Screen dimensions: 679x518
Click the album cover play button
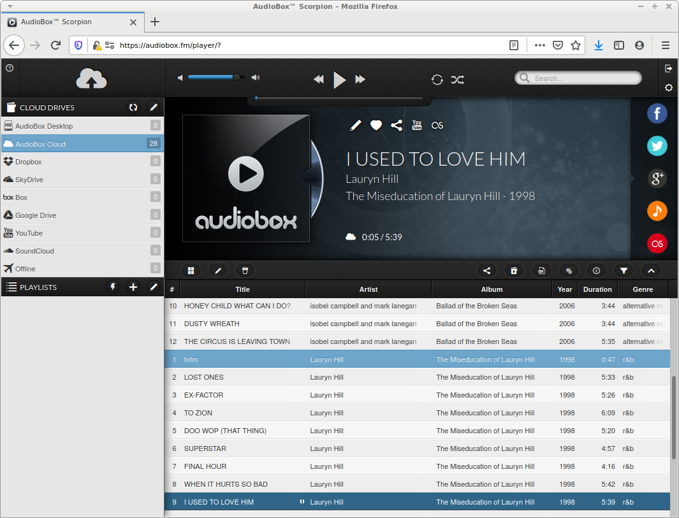246,173
